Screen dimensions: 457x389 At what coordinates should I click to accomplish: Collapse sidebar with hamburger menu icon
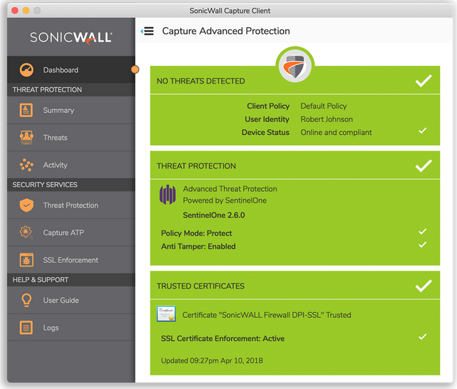pos(148,31)
